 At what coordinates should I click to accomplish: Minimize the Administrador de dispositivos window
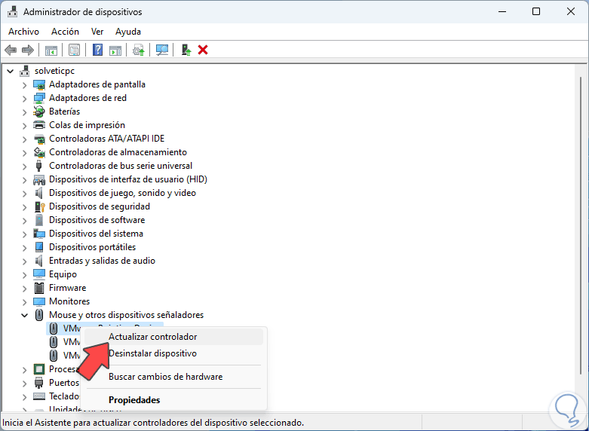(502, 11)
